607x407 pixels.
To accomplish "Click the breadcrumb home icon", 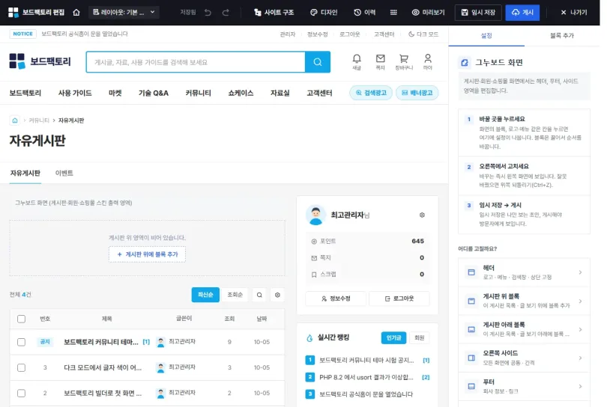I will [15, 120].
